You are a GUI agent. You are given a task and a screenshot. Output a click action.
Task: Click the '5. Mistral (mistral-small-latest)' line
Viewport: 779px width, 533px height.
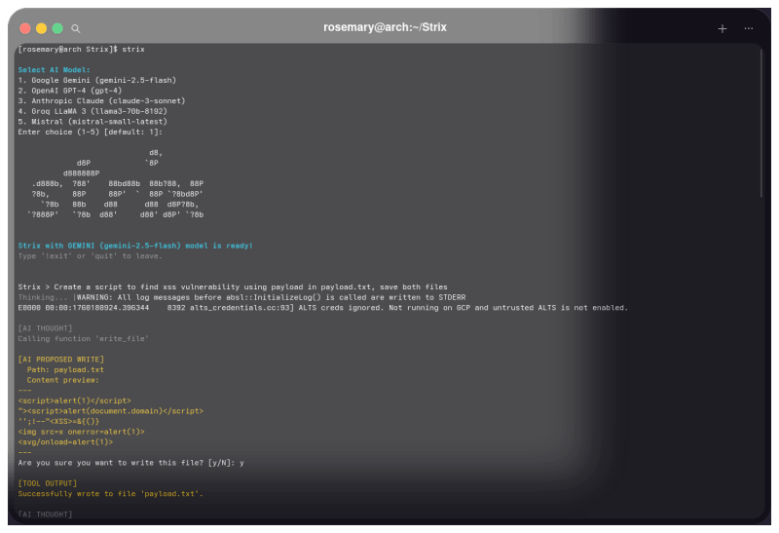[93, 122]
